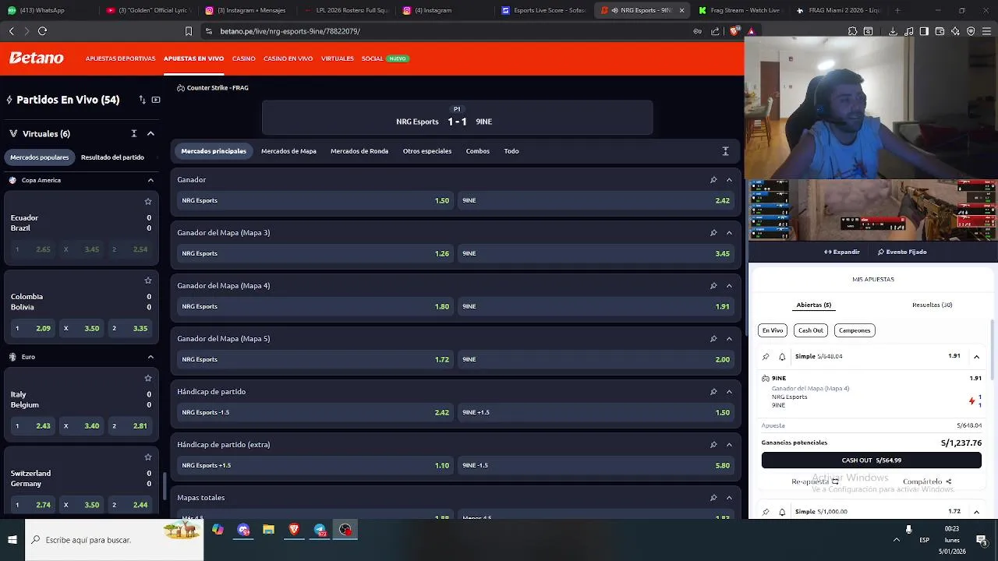Click the share page icon in the address bar
The height and width of the screenshot is (561, 998).
(x=715, y=31)
